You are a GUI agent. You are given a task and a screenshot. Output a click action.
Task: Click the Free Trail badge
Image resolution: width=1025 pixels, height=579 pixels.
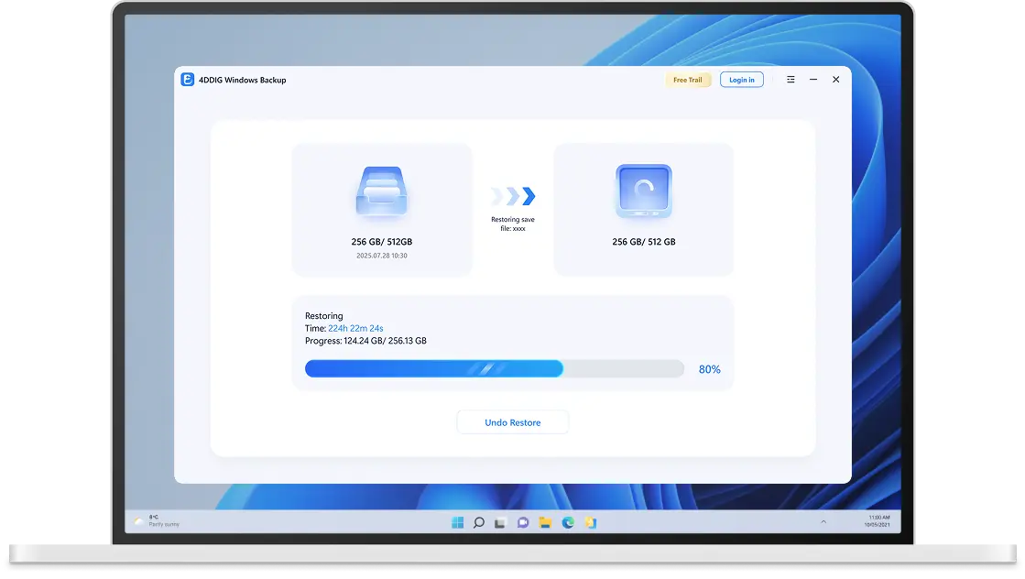tap(688, 80)
